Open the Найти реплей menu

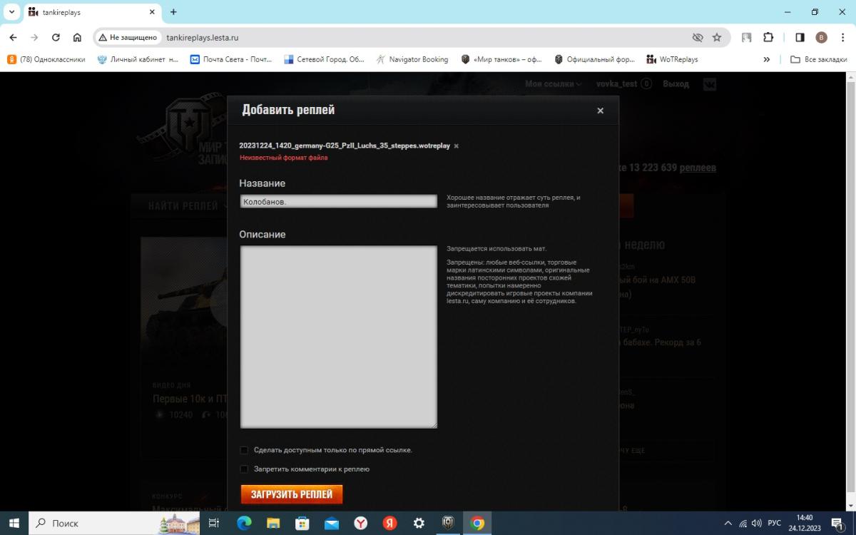click(189, 206)
